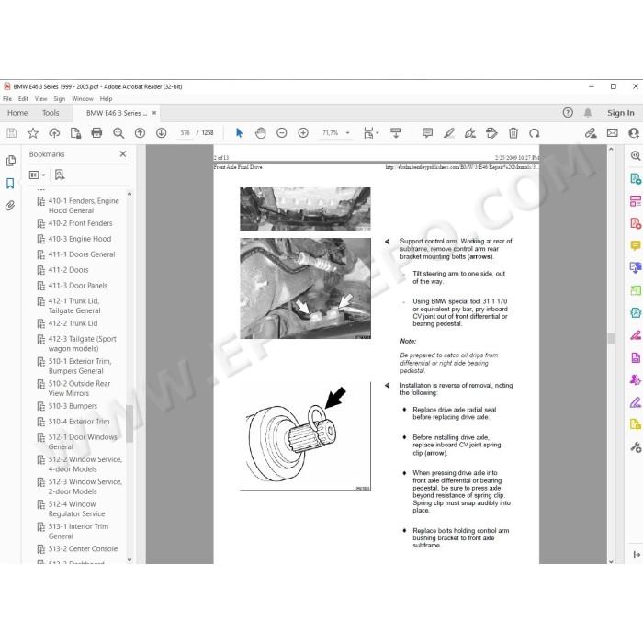Open More Tools wrench icon

pos(636,447)
